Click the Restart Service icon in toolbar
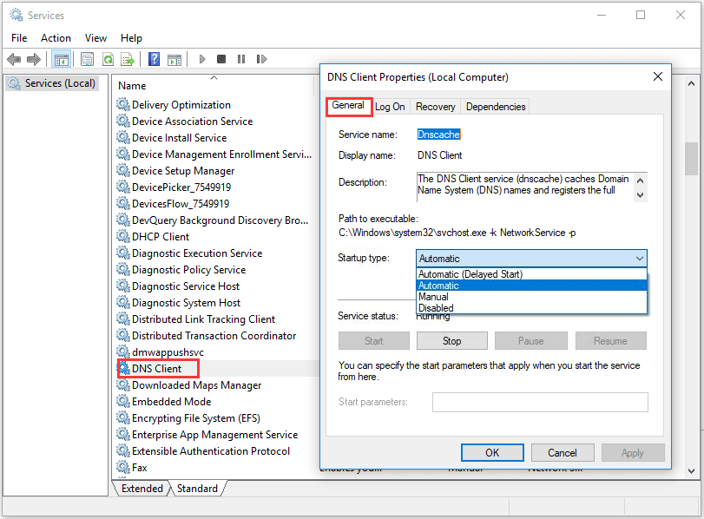Image resolution: width=704 pixels, height=519 pixels. (x=261, y=59)
